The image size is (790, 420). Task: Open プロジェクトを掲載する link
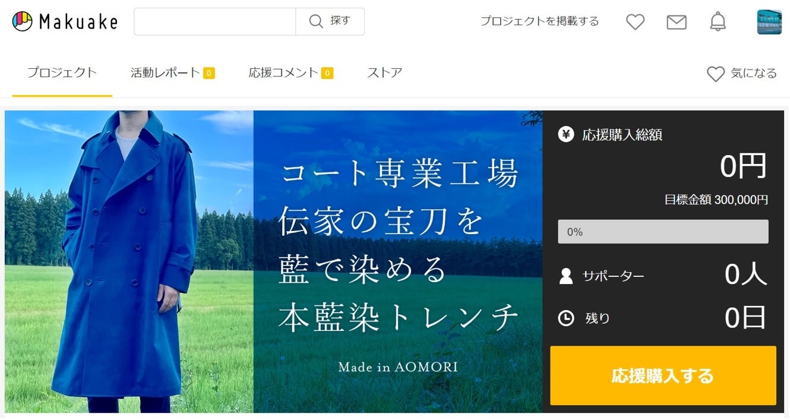[539, 21]
